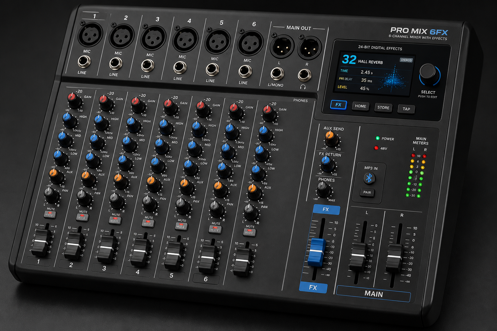Viewport: 497px width, 331px height.
Task: Click channel 3 LINE input jack
Action: (x=148, y=66)
